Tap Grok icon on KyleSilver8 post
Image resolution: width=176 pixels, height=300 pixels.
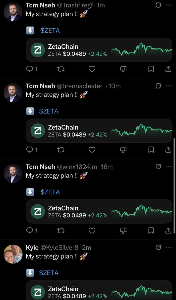(x=158, y=247)
